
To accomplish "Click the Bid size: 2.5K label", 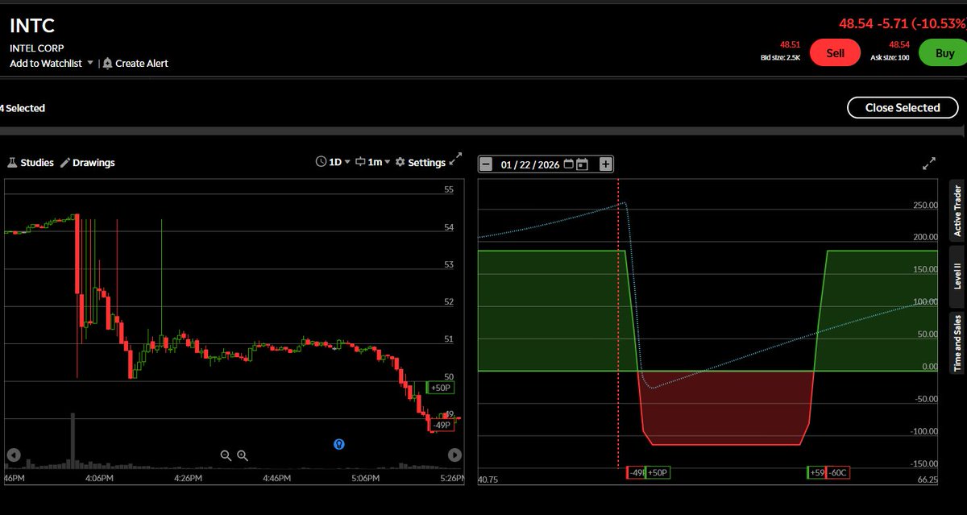I will 780,59.
